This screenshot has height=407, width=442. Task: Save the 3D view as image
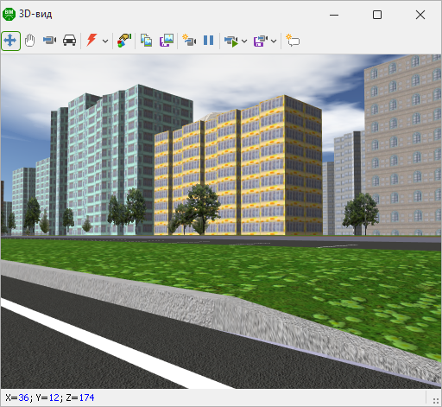coord(167,41)
